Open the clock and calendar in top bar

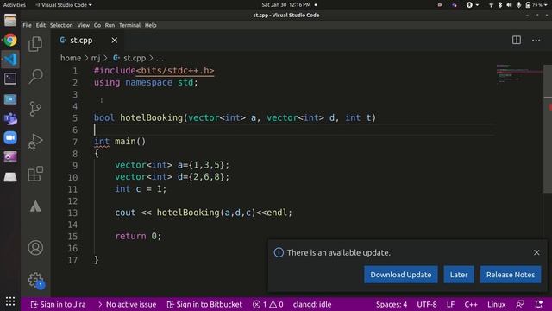(286, 5)
